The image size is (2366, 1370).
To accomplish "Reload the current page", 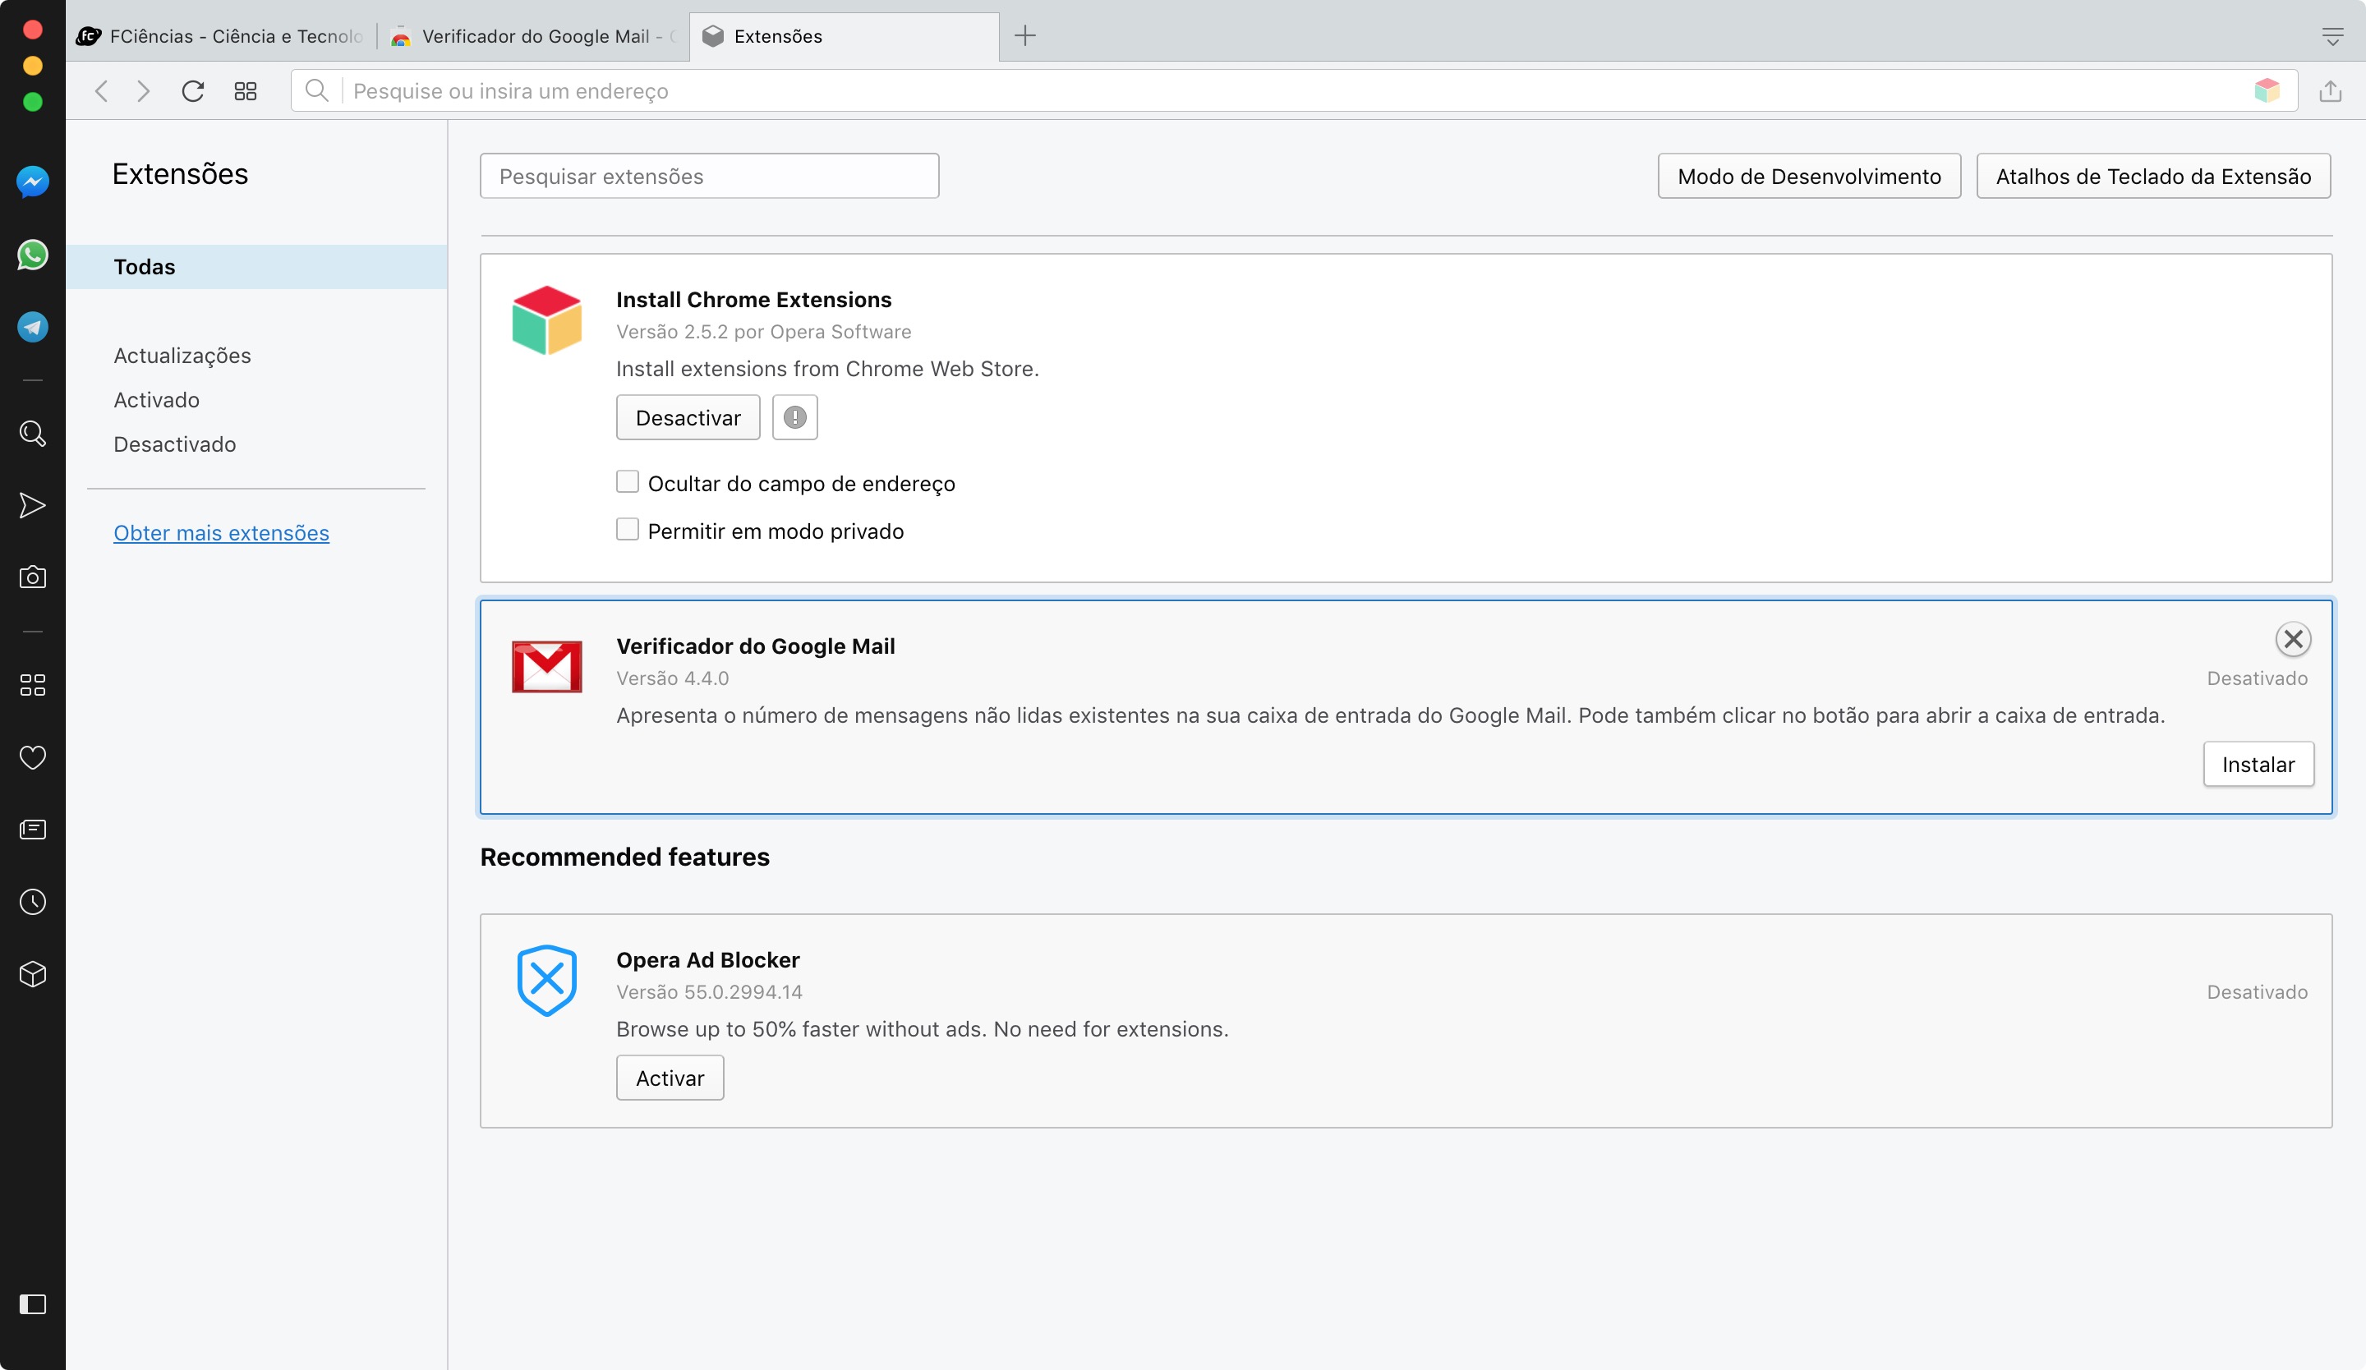I will tap(192, 91).
